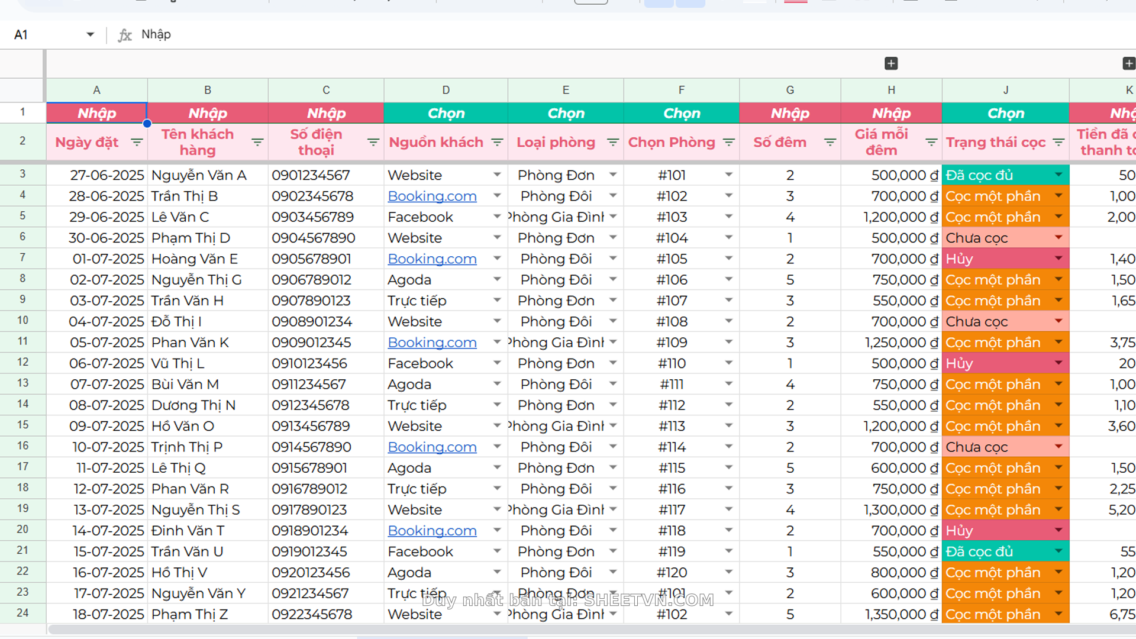
Task: Open filter for Nguồn khách column
Action: [x=497, y=143]
